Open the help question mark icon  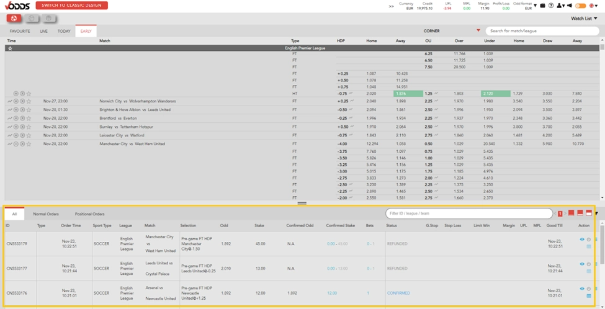[551, 6]
